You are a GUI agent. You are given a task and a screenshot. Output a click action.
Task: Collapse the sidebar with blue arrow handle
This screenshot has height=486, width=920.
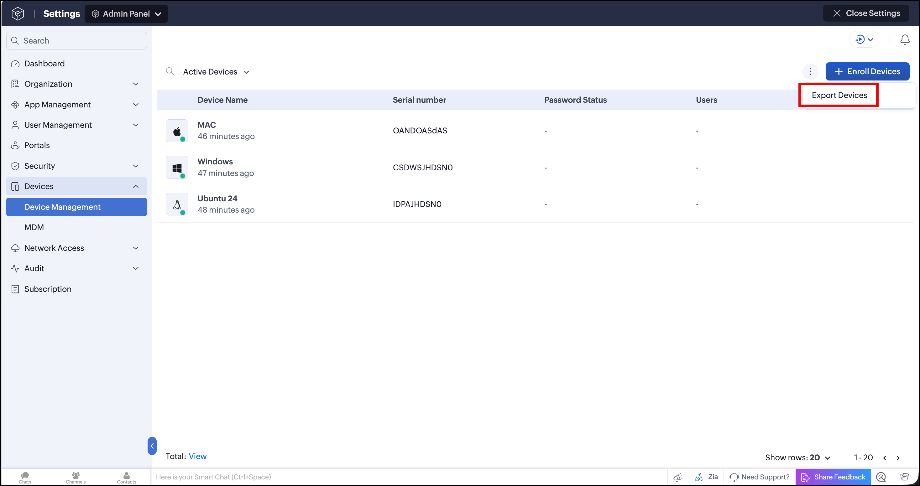[152, 446]
